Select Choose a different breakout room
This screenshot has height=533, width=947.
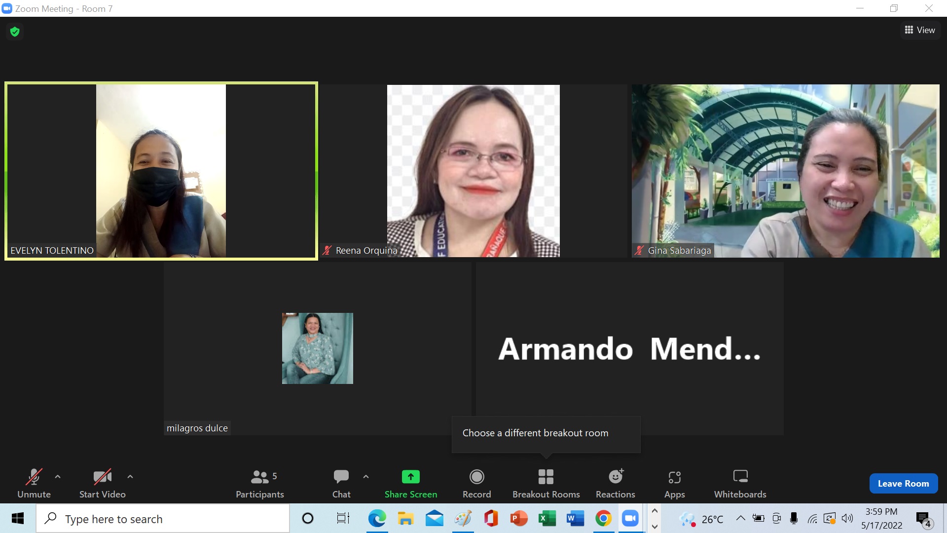coord(535,433)
